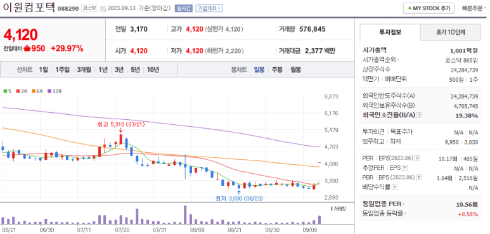
Task: Click the 19.38% foreign ownership value
Action: (467, 115)
